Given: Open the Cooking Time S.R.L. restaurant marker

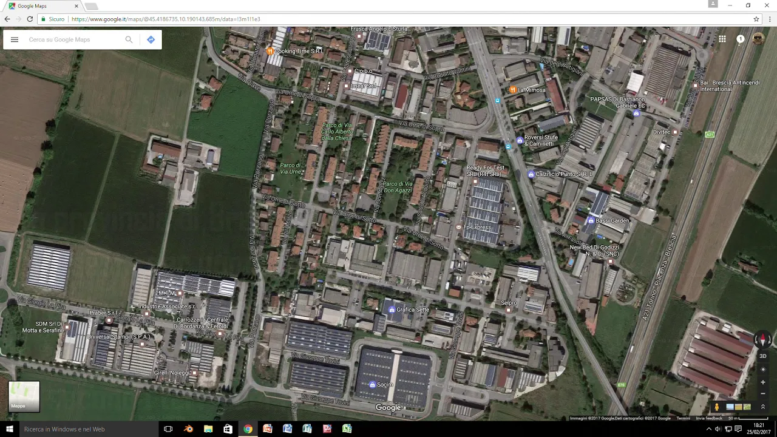Looking at the screenshot, I should [x=270, y=52].
